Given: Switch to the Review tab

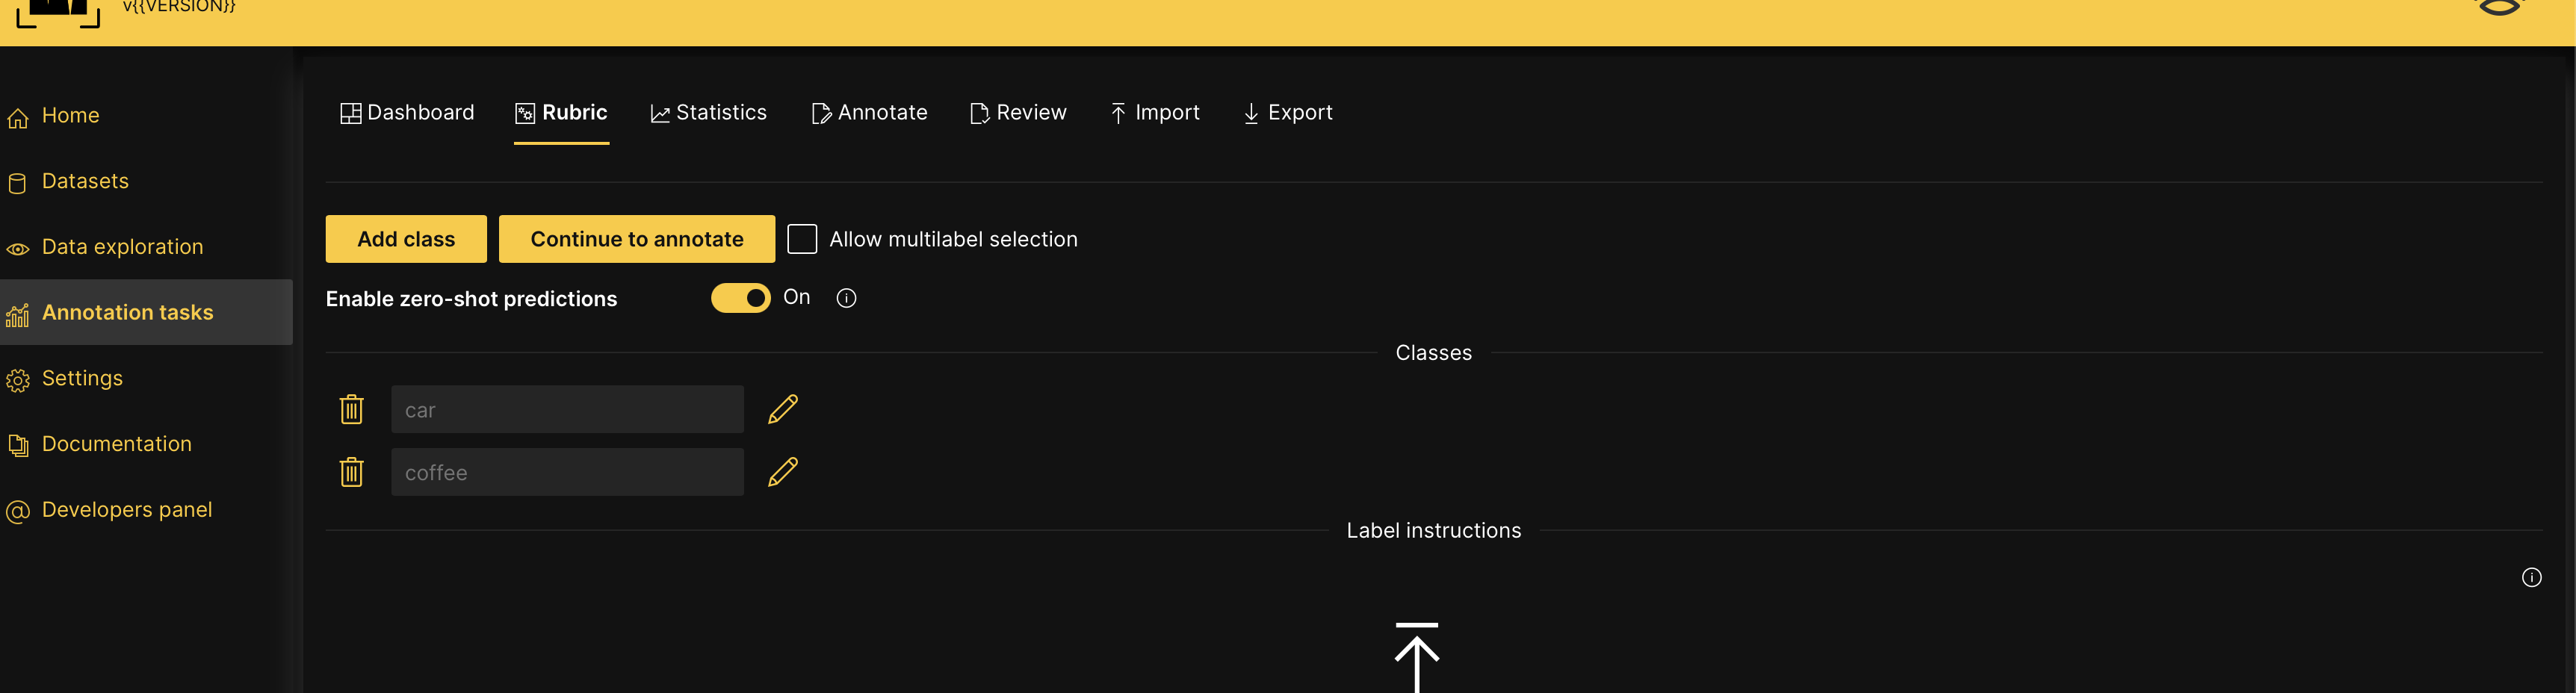Looking at the screenshot, I should 1018,112.
